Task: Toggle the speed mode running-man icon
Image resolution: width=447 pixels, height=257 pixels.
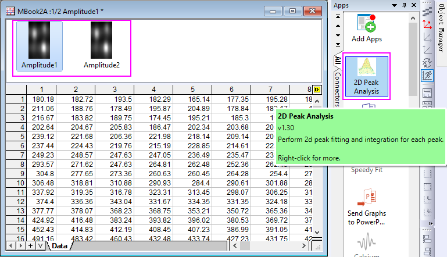Action: point(427,76)
